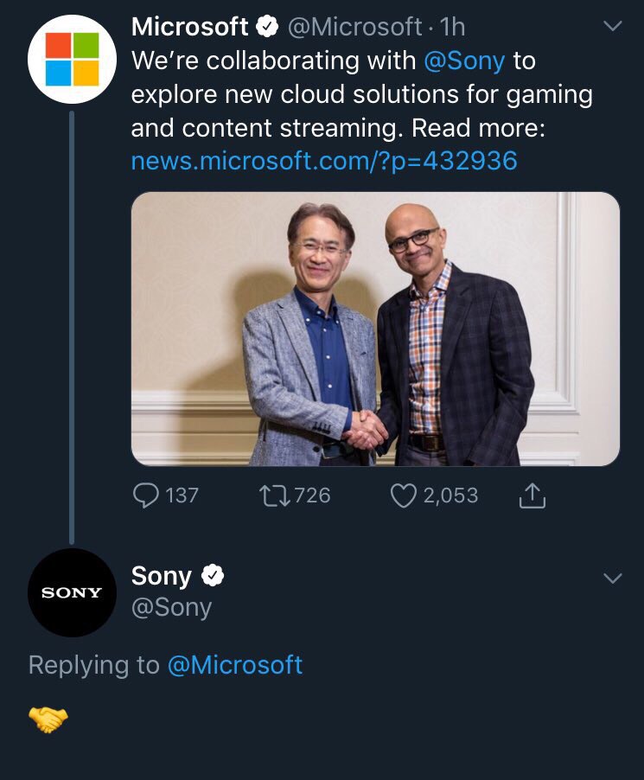Follow the @Sony mention in tweet text
644x780 pixels.
pos(464,61)
